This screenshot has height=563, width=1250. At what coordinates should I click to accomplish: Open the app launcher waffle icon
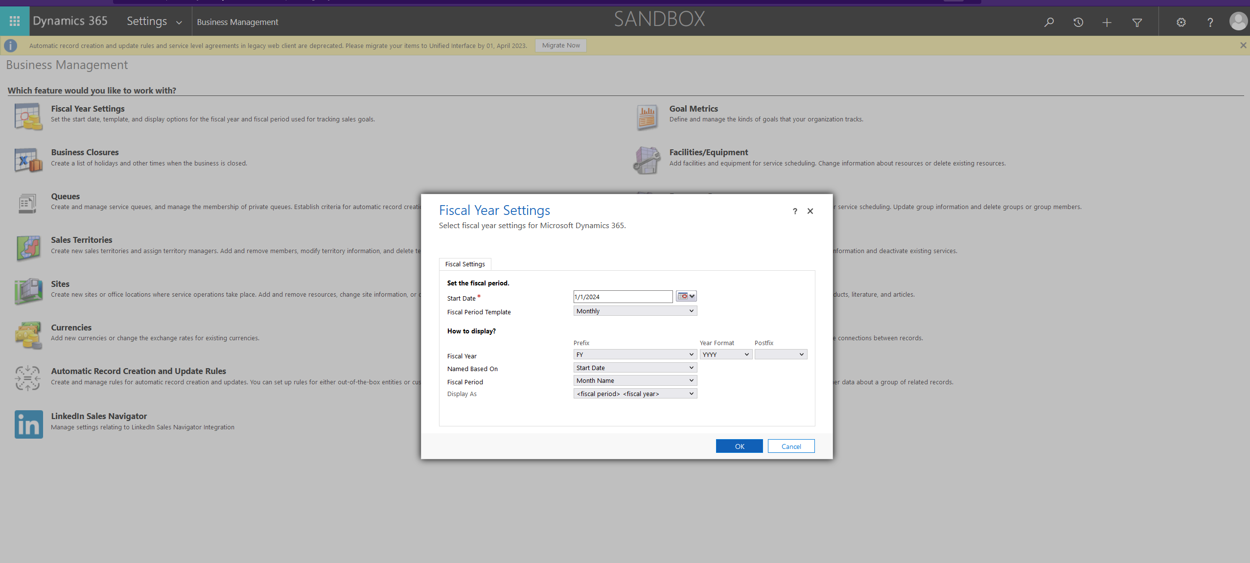pyautogui.click(x=15, y=21)
